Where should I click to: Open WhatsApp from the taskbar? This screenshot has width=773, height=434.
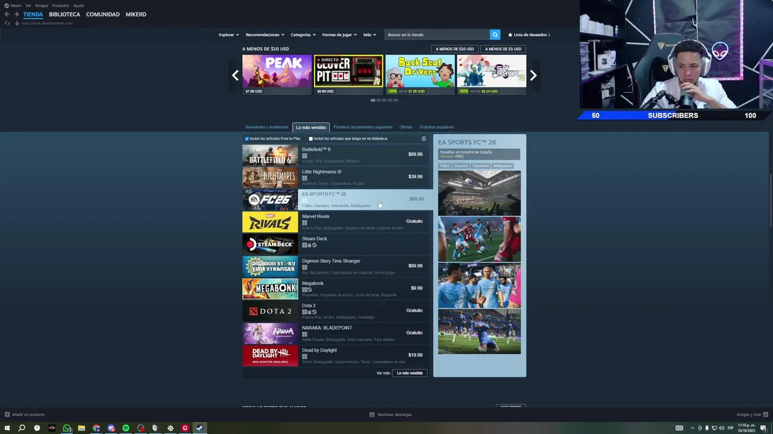pos(66,428)
